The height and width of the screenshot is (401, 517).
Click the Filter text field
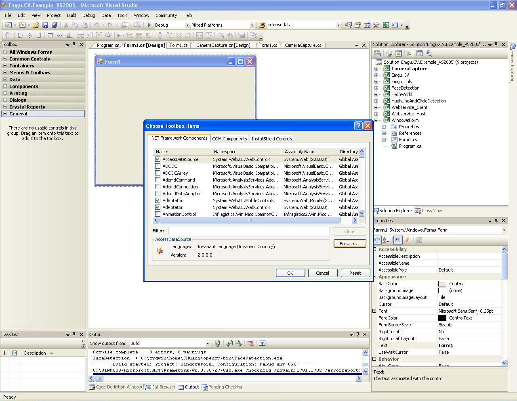[249, 231]
